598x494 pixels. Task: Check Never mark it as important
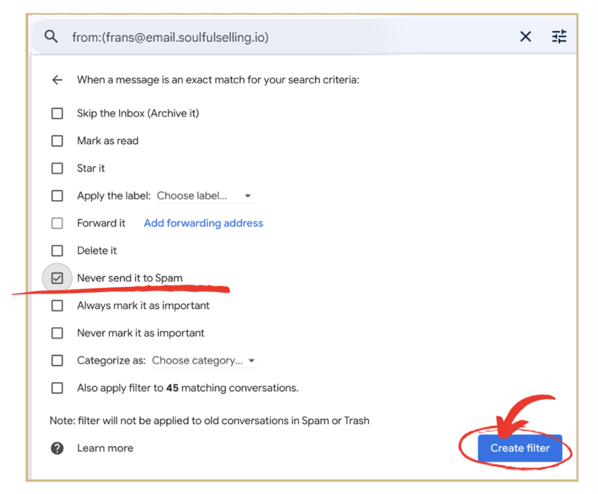pos(57,333)
